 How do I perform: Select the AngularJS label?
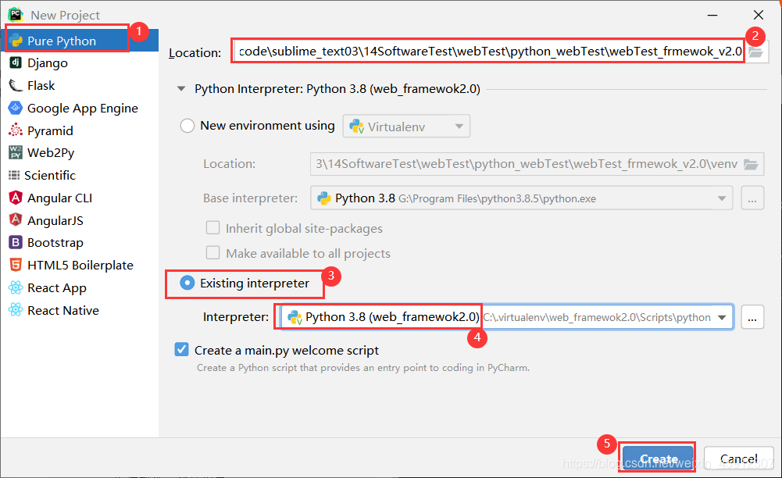55,220
